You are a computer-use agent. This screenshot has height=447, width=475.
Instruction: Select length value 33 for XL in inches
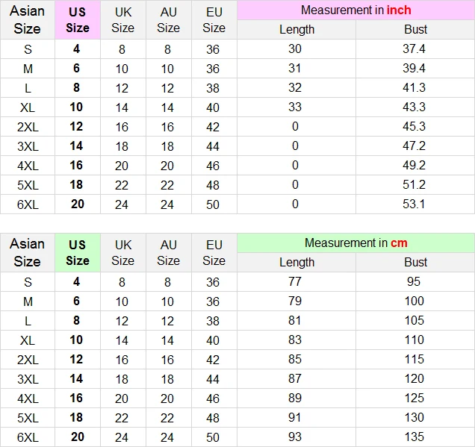pyautogui.click(x=295, y=107)
